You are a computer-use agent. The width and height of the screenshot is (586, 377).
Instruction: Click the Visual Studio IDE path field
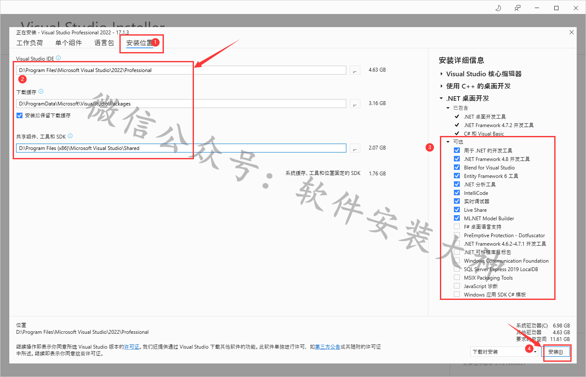pos(181,70)
